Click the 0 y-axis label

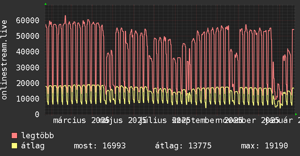tap(37, 114)
